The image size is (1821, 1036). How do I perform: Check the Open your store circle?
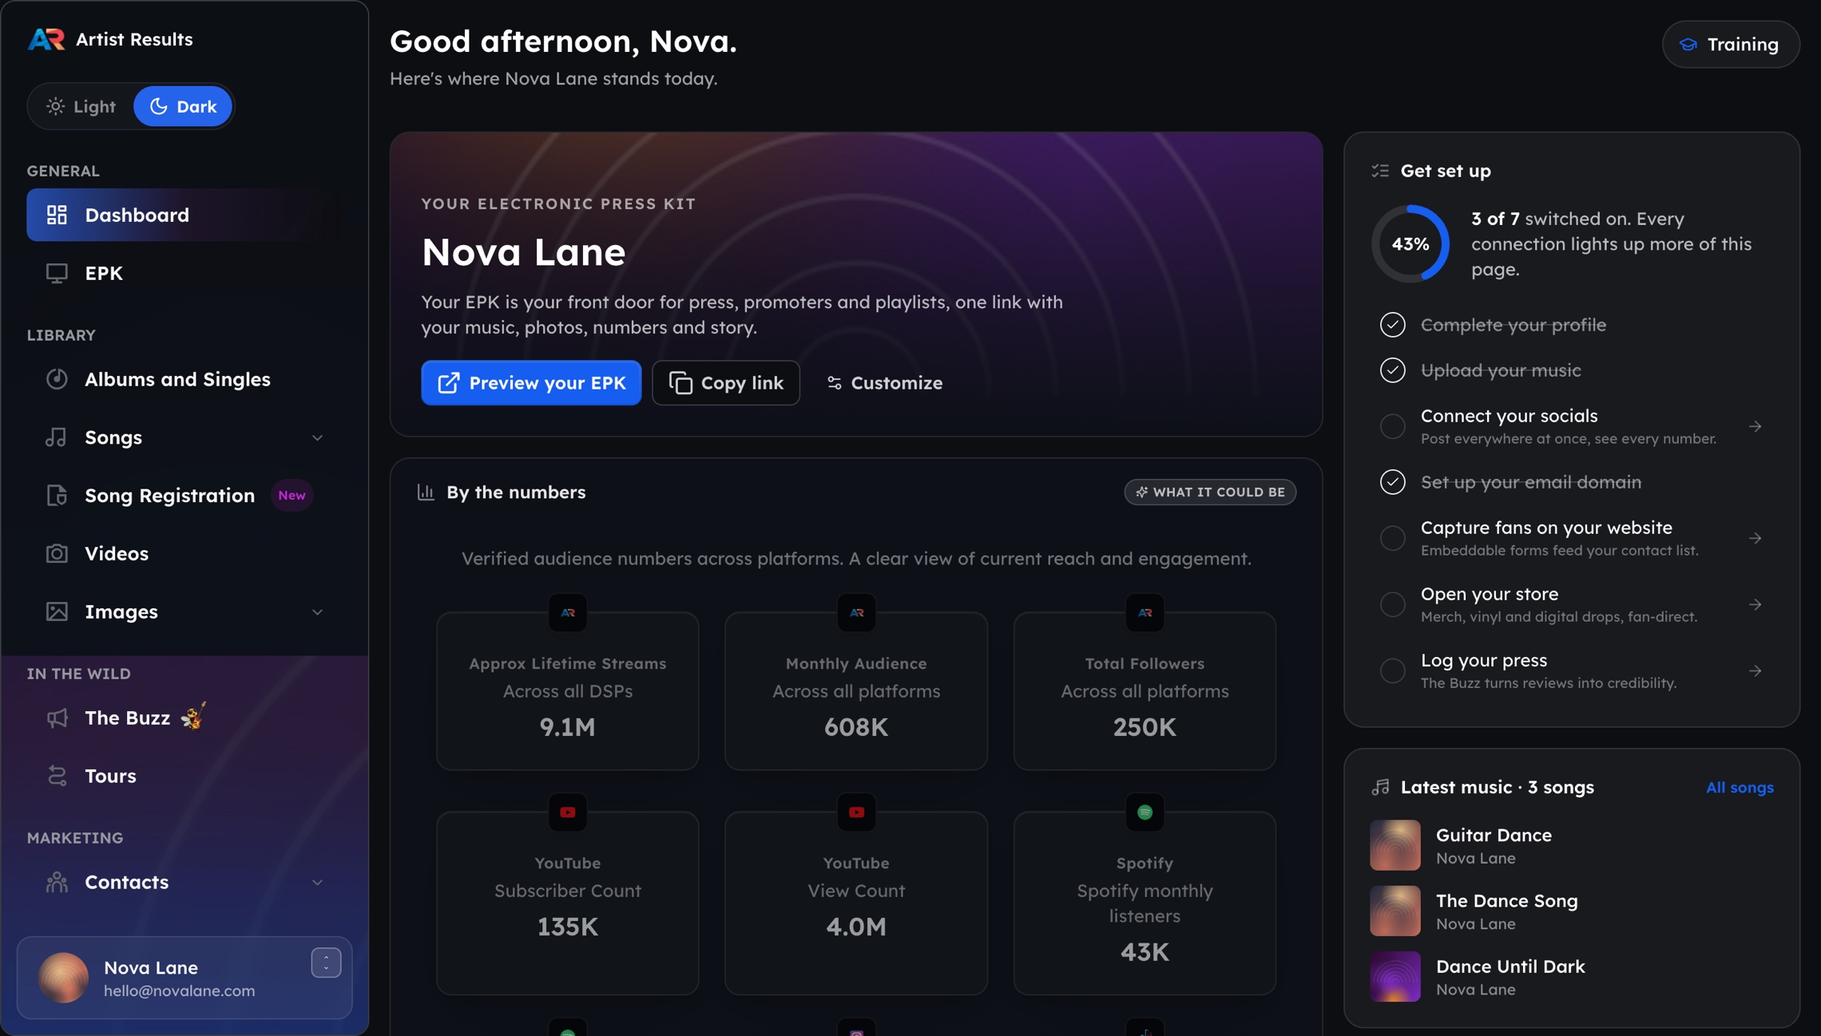(x=1393, y=604)
